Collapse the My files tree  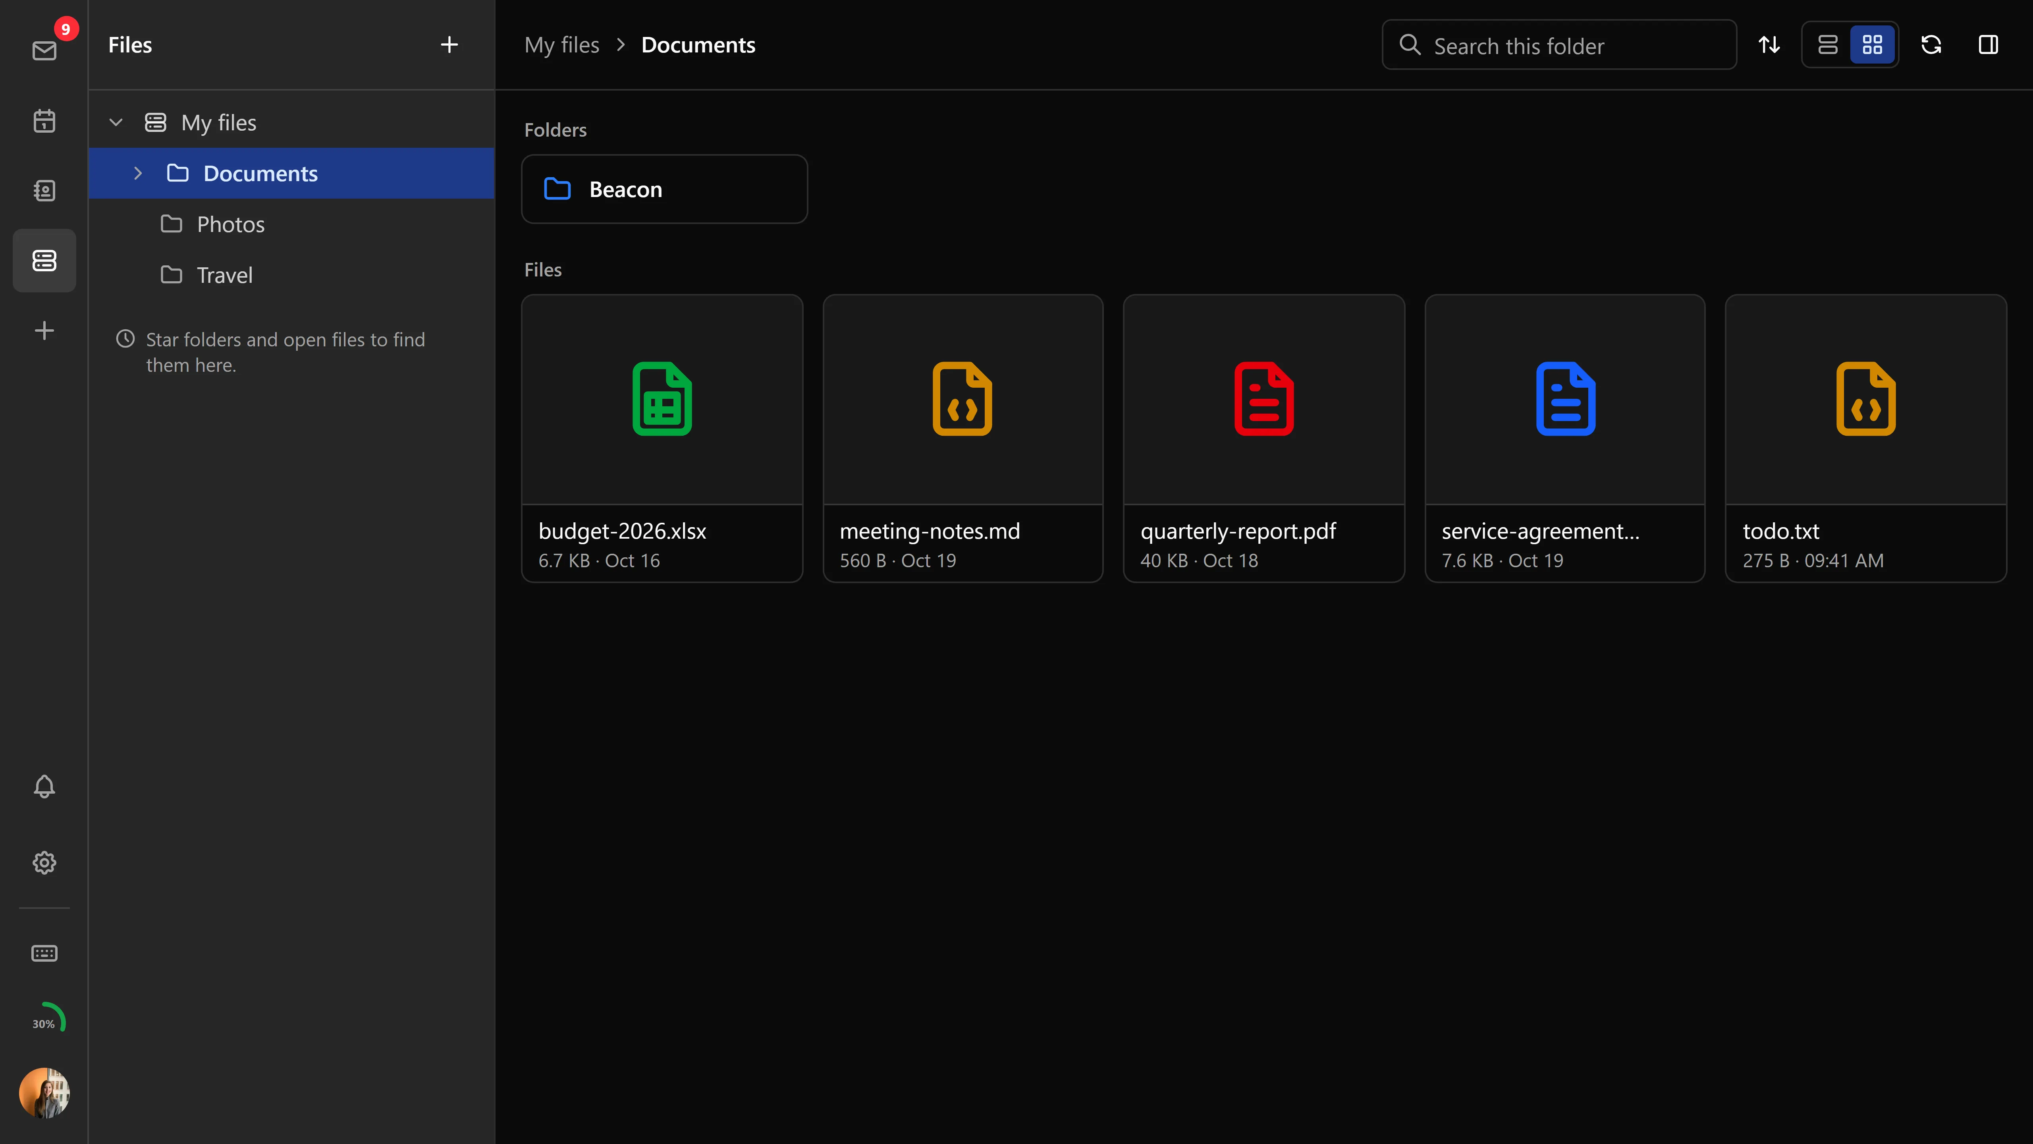(x=116, y=122)
